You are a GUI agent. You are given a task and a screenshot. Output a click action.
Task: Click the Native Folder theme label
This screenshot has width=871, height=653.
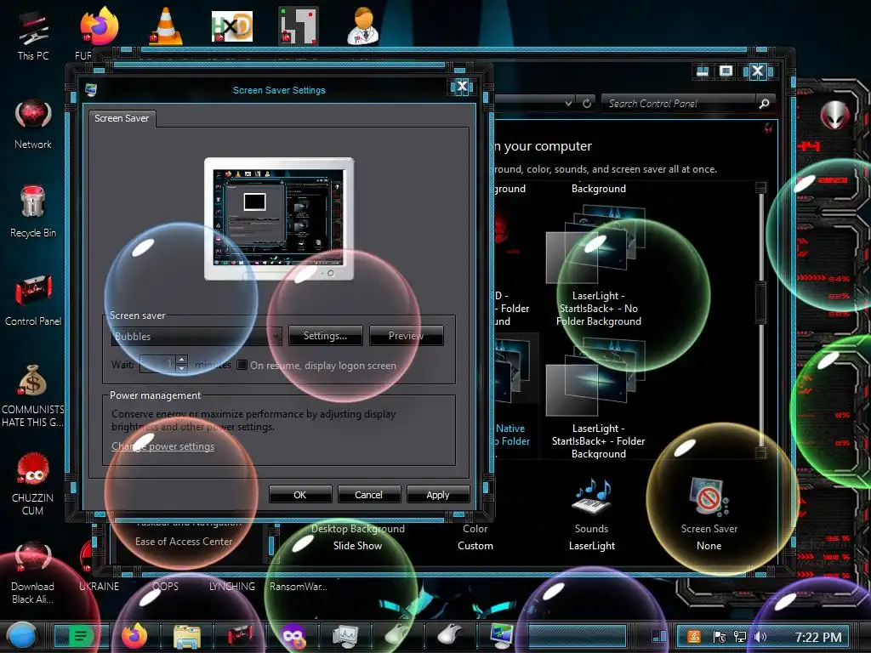(x=513, y=434)
